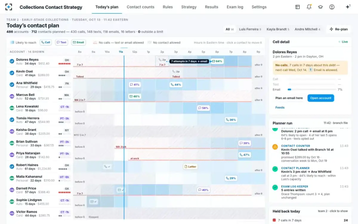Filter plan to Kayla Brandt accounts
The height and width of the screenshot is (224, 358).
[278, 29]
